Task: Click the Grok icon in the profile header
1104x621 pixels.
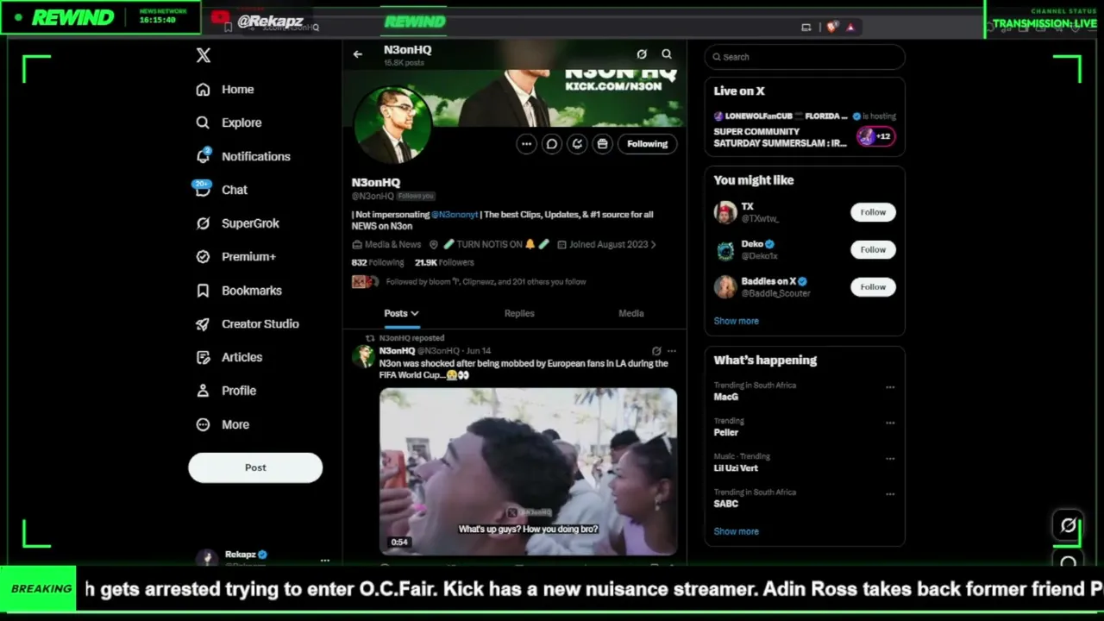Action: 642,53
